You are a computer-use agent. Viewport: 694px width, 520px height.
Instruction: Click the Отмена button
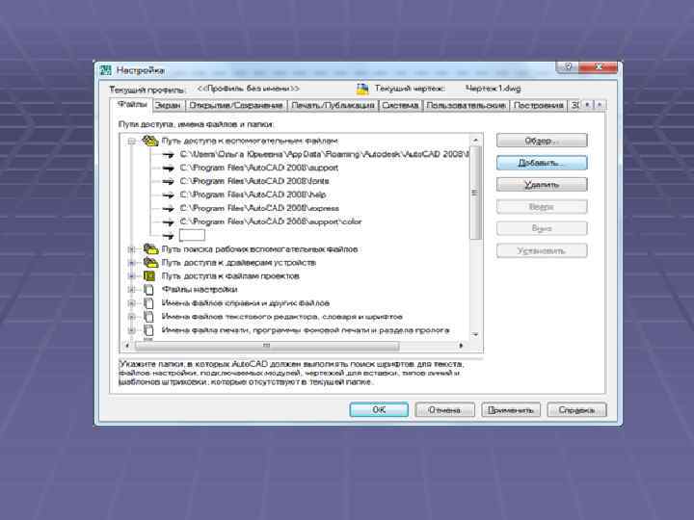[444, 410]
